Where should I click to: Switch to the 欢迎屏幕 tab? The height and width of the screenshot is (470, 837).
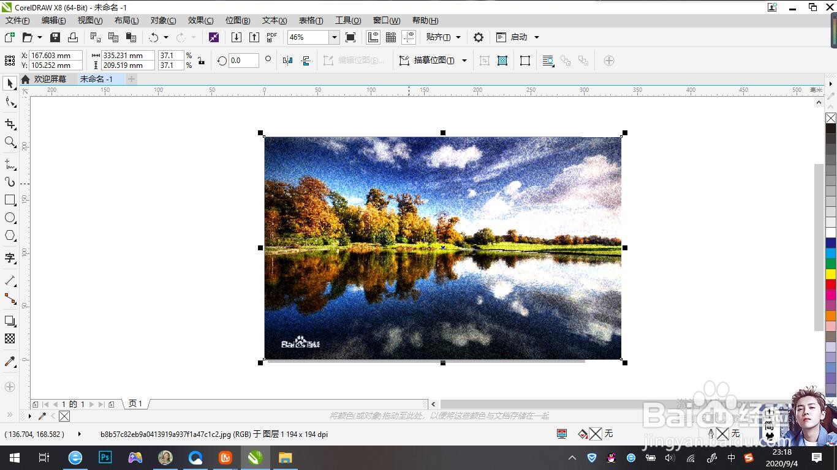[x=50, y=79]
